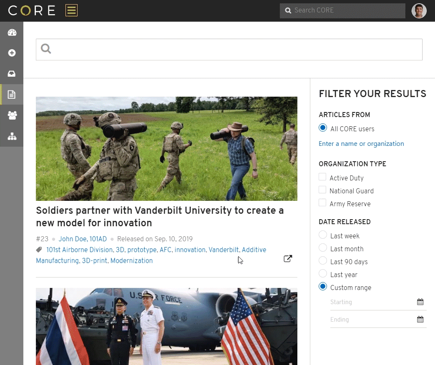Open the user profile avatar
The width and height of the screenshot is (435, 365).
click(x=419, y=11)
